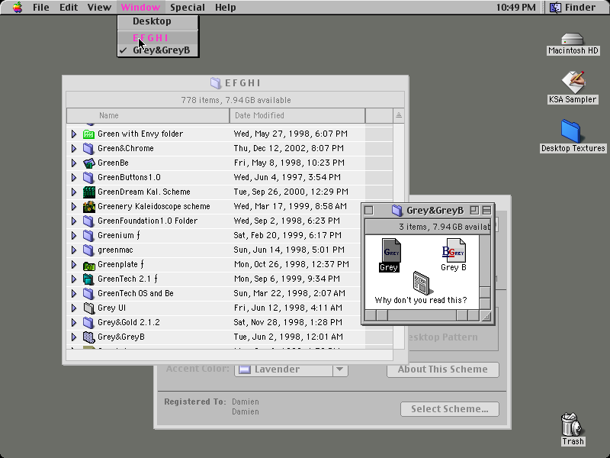Click the GreenBe folder icon
The height and width of the screenshot is (458, 610).
pyautogui.click(x=88, y=163)
